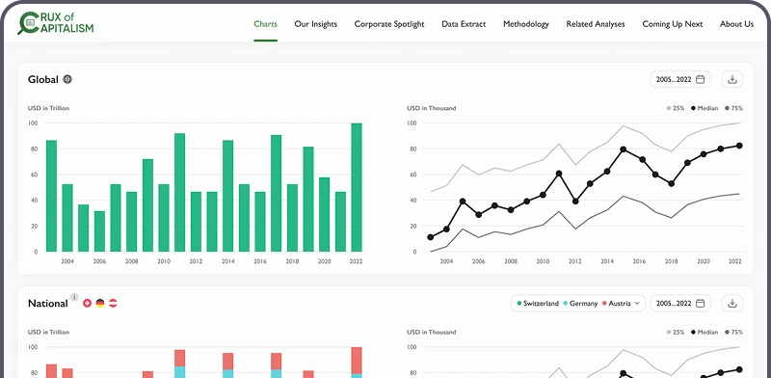This screenshot has width=771, height=378.
Task: Toggle 25% series in National legend
Action: [x=676, y=333]
